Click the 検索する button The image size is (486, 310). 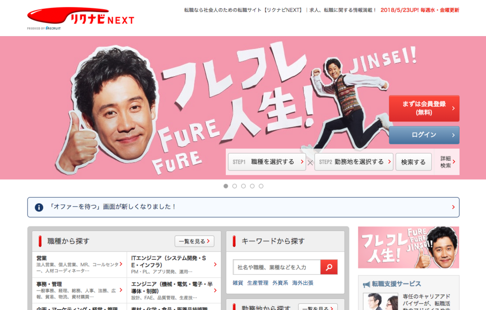coord(413,162)
